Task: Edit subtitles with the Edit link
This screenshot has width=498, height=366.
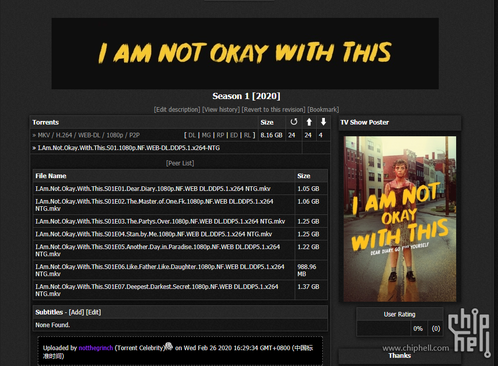Action: coord(93,312)
